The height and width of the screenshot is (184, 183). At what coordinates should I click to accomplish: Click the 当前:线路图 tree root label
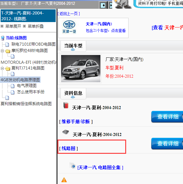(x=16, y=38)
